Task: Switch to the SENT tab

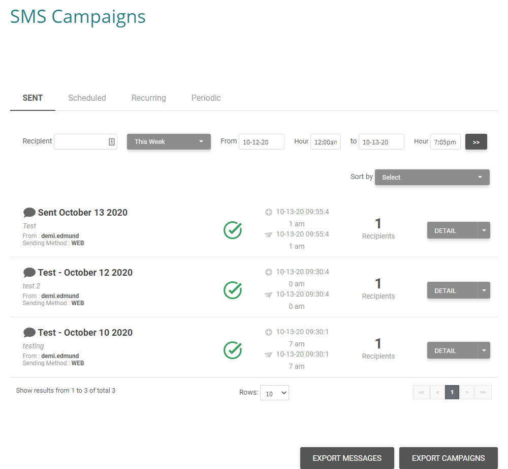Action: (x=33, y=98)
